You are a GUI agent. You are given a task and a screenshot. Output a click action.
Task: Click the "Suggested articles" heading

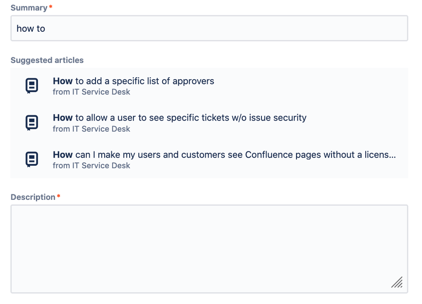[47, 60]
